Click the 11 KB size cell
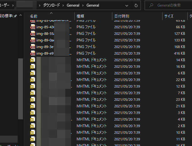192x146 pixels. point(180,139)
